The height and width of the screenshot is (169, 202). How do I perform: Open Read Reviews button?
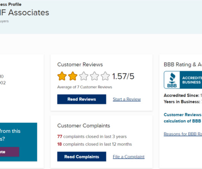(x=82, y=99)
